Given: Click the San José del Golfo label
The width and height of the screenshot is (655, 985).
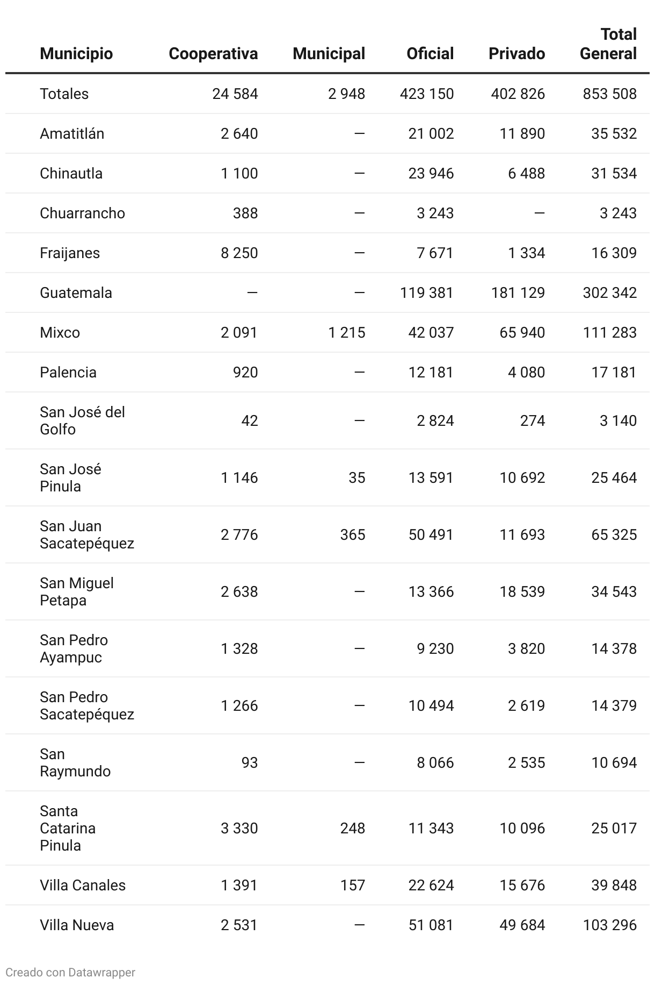Looking at the screenshot, I should point(82,421).
